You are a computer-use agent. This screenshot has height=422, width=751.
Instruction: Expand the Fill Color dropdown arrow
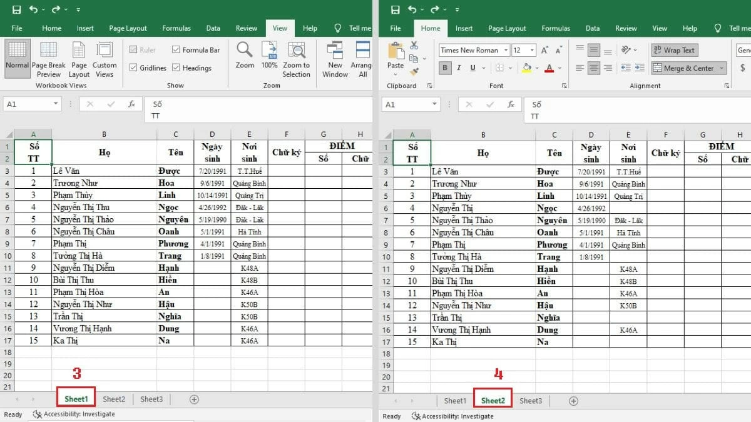[x=536, y=68]
